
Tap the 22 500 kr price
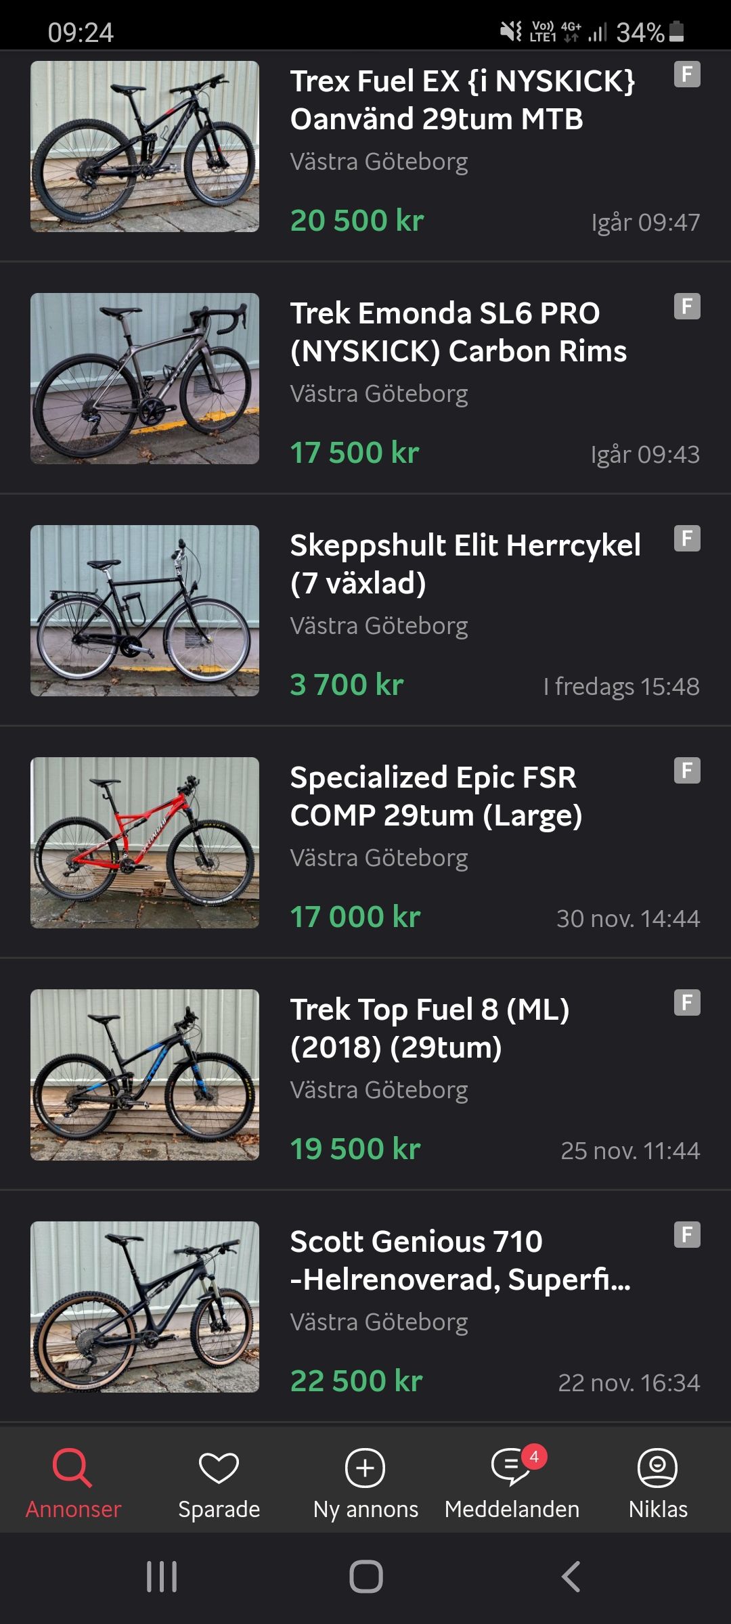pyautogui.click(x=357, y=1381)
